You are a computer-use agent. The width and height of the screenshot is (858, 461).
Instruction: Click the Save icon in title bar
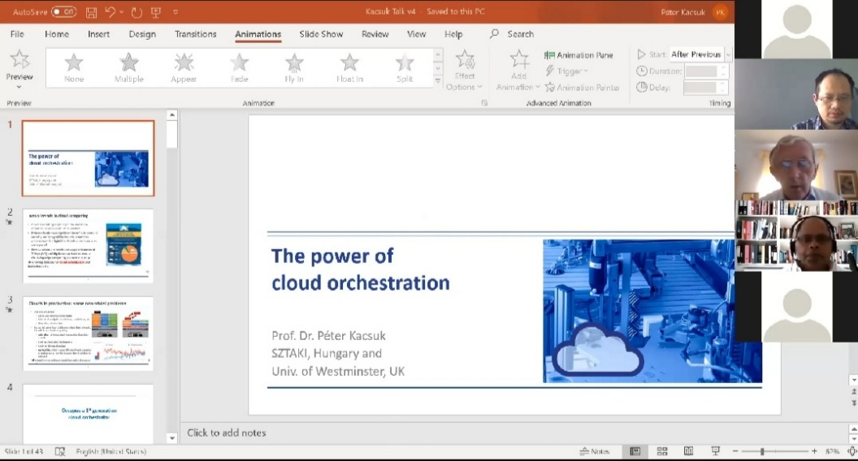click(x=91, y=12)
